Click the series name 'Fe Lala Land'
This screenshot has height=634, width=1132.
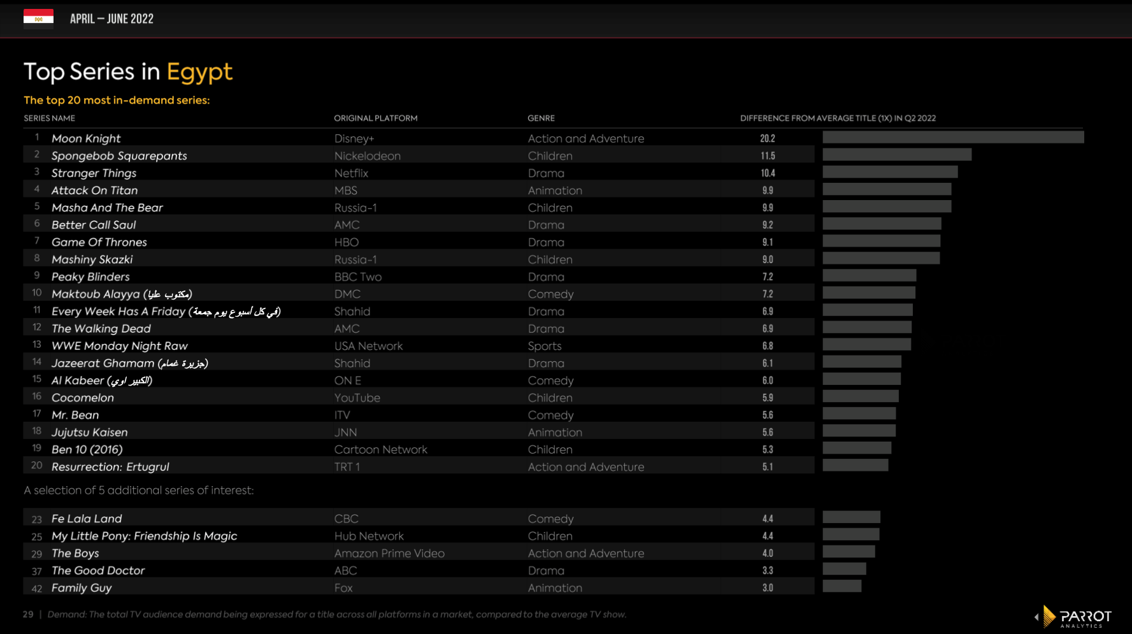click(87, 519)
